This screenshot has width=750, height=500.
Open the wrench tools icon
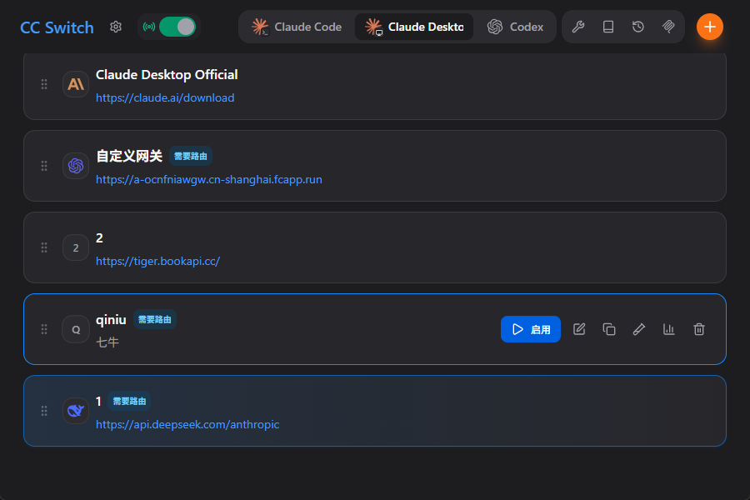click(578, 27)
